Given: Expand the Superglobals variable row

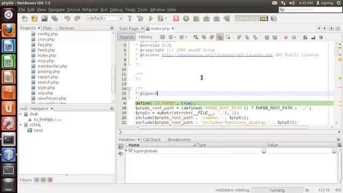Looking at the screenshot, I should 126,151.
